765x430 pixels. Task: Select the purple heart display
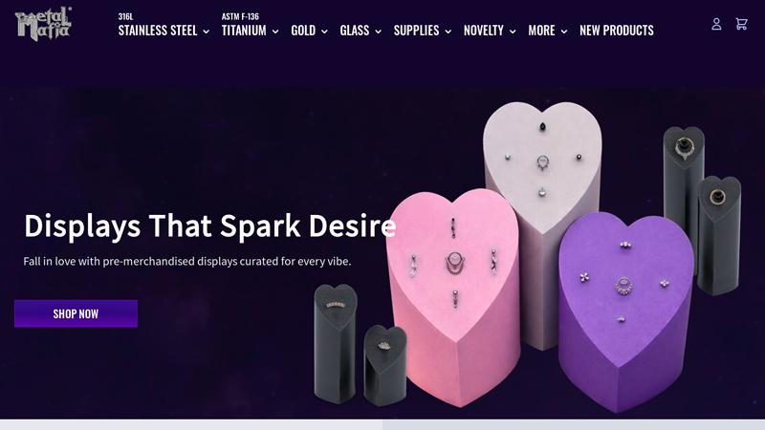tap(625, 312)
